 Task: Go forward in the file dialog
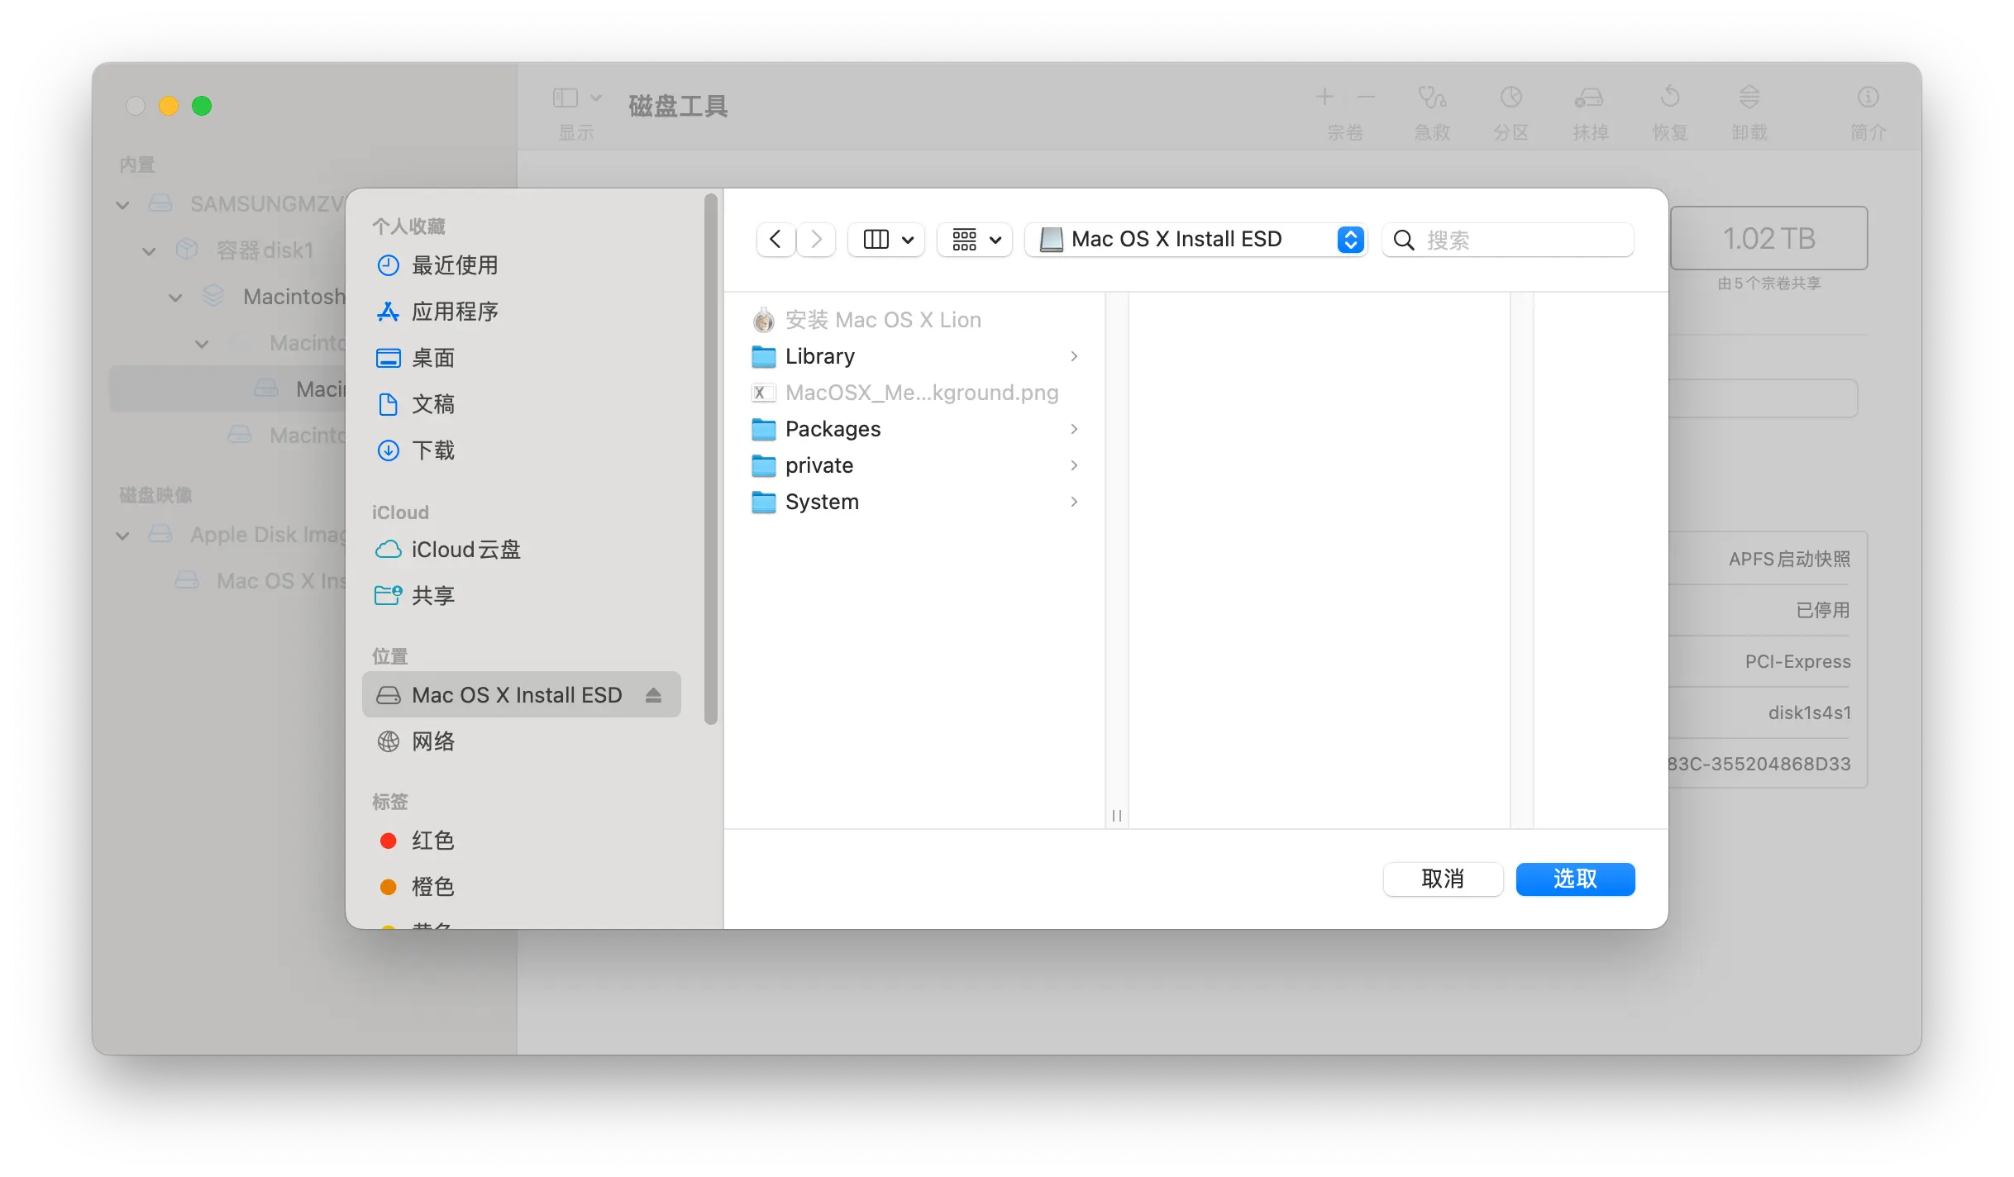(x=816, y=240)
